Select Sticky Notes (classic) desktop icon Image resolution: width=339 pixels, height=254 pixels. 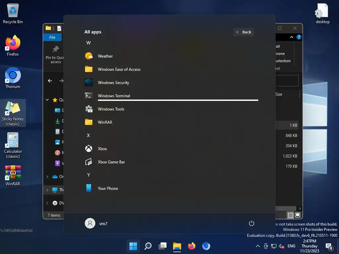[13, 113]
